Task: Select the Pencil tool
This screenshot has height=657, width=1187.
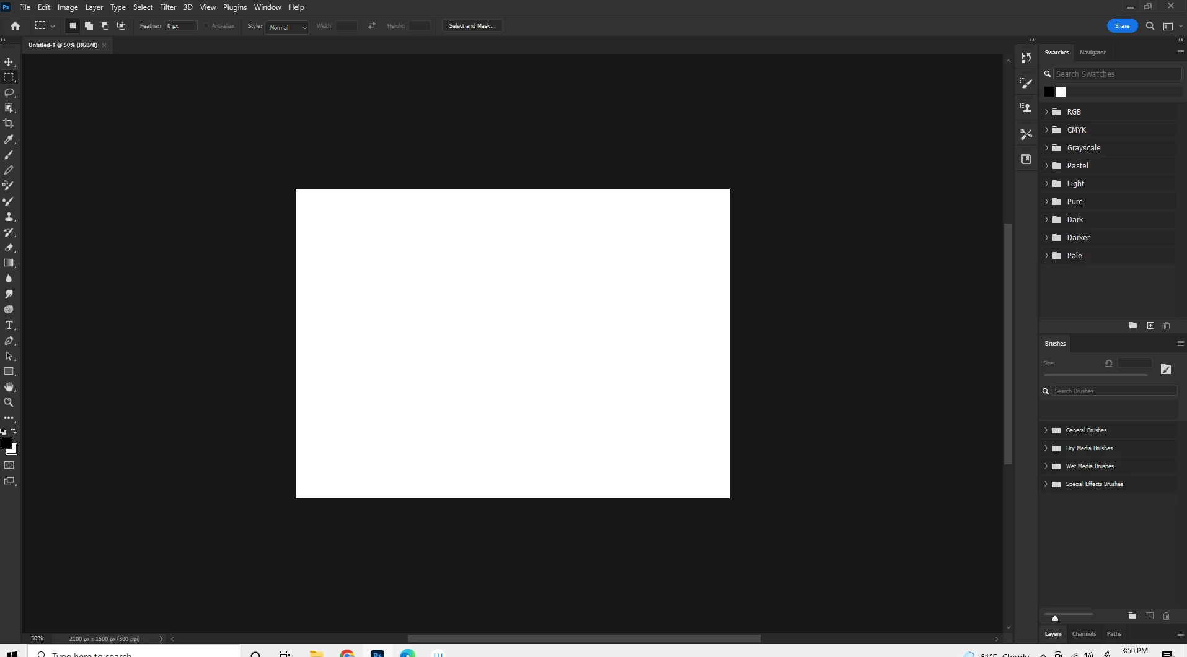Action: point(9,170)
